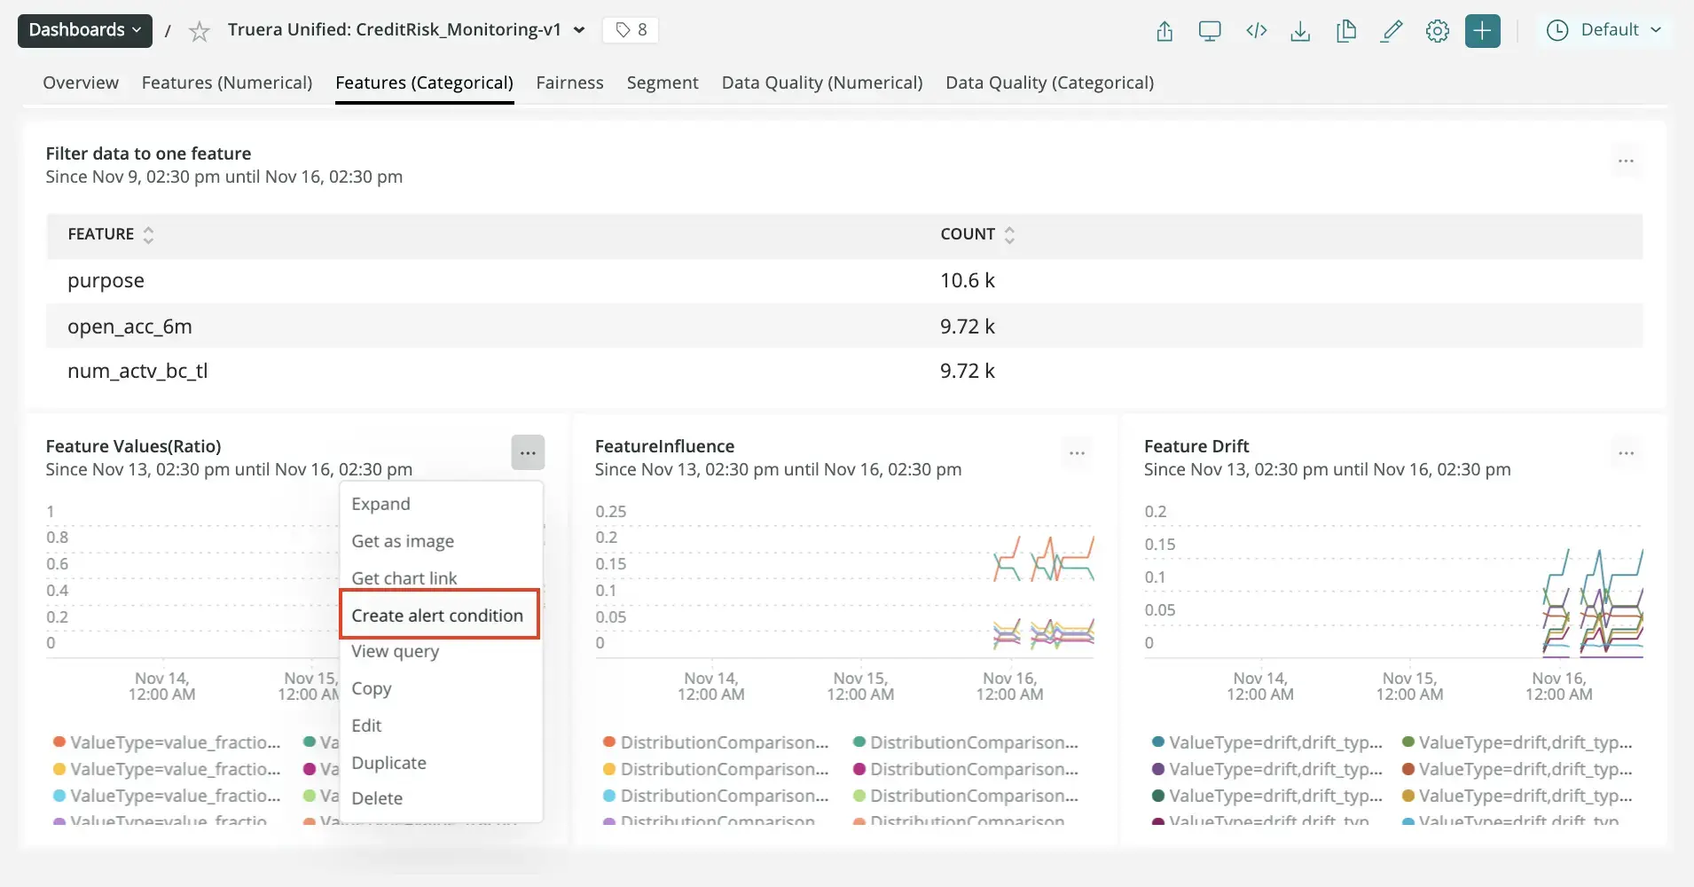
Task: Open the Default time picker dropdown
Action: [x=1604, y=30]
